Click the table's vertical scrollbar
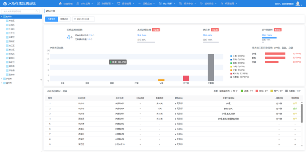Image resolution: width=306 pixels, height=152 pixels. [x=302, y=113]
